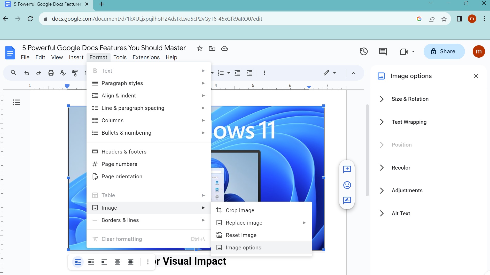Viewport: 490px width, 275px height.
Task: Choose Image options menu entry
Action: [261, 248]
